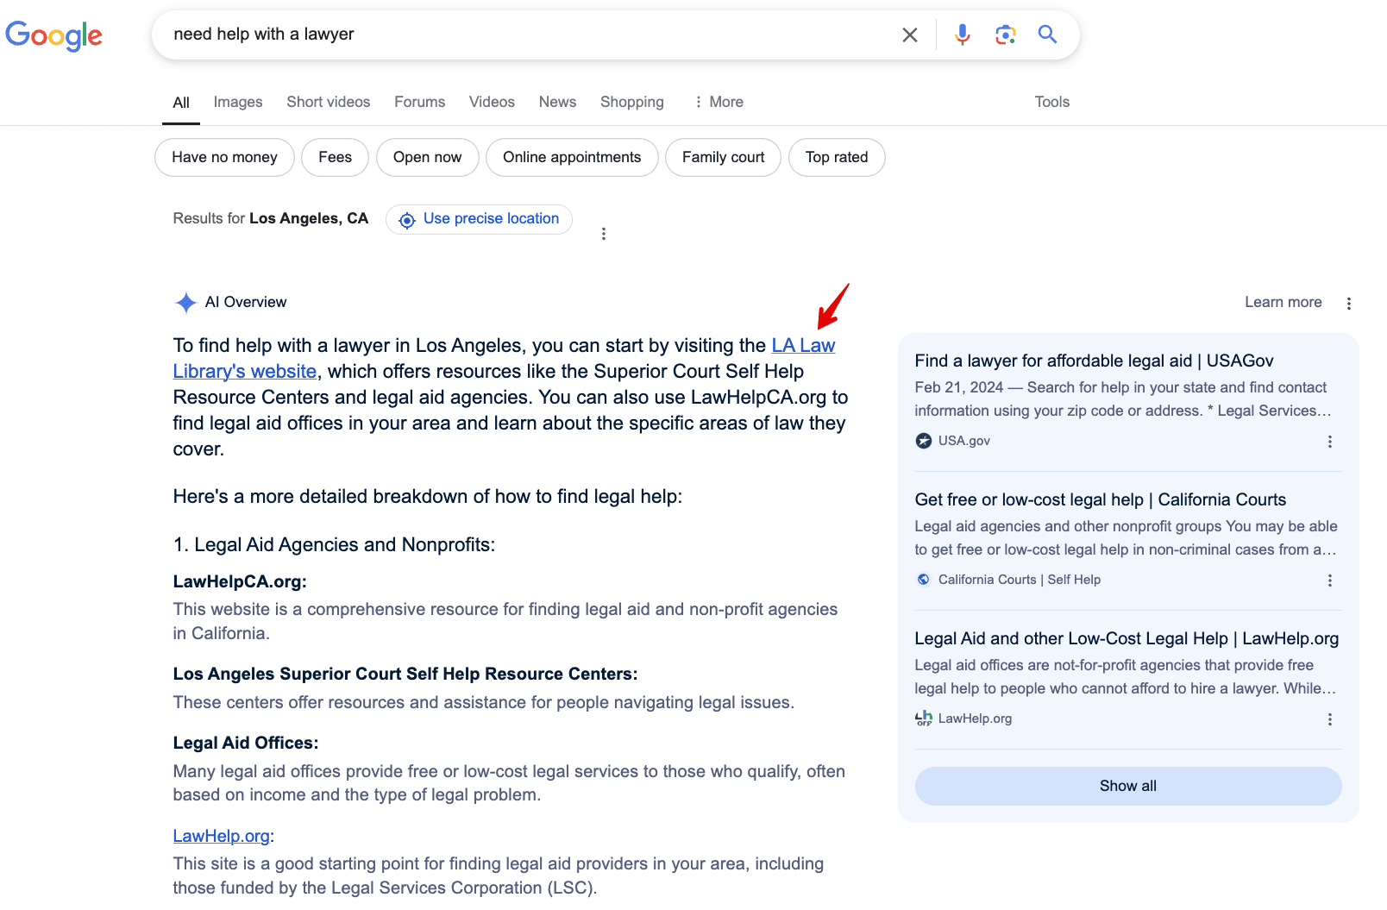
Task: Select Family court chip
Action: tap(723, 158)
